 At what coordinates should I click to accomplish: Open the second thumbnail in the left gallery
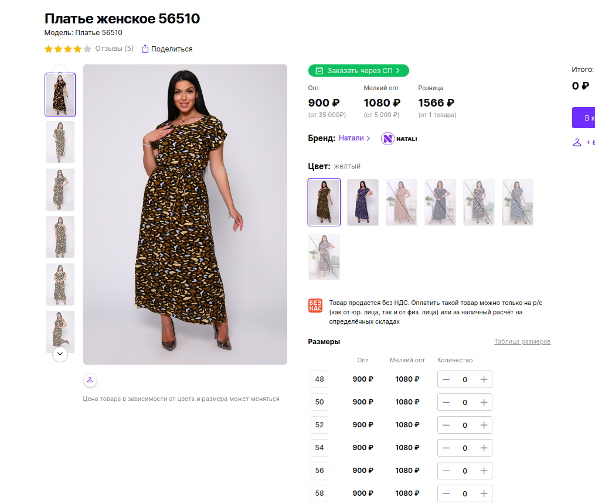pos(60,142)
